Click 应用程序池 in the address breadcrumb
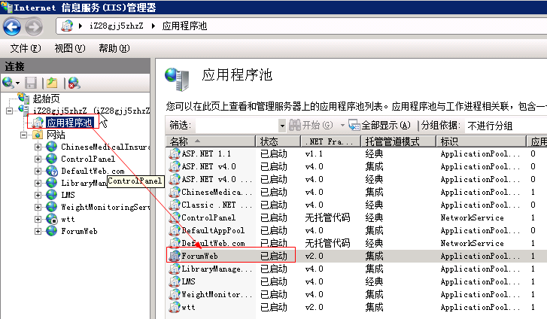Screen dimensions: 547x319 click(184, 26)
